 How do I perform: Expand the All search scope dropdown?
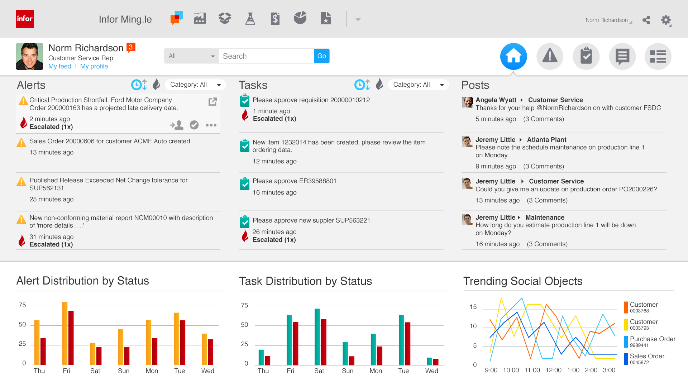(191, 56)
